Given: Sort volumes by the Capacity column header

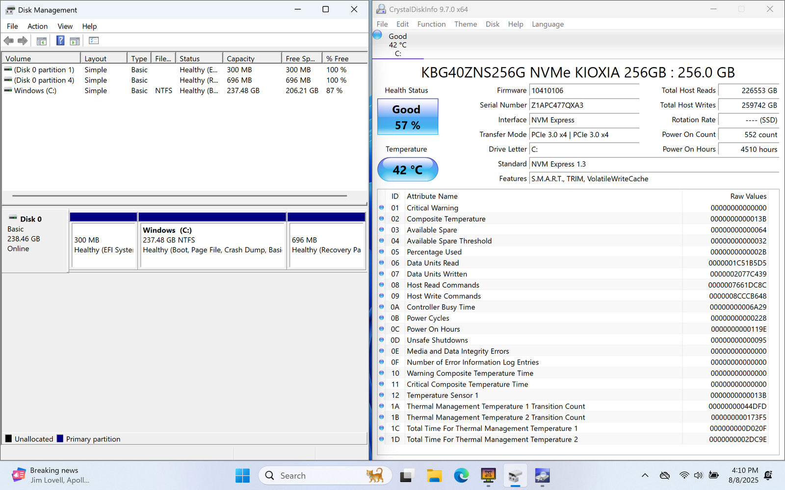Looking at the screenshot, I should [x=251, y=58].
